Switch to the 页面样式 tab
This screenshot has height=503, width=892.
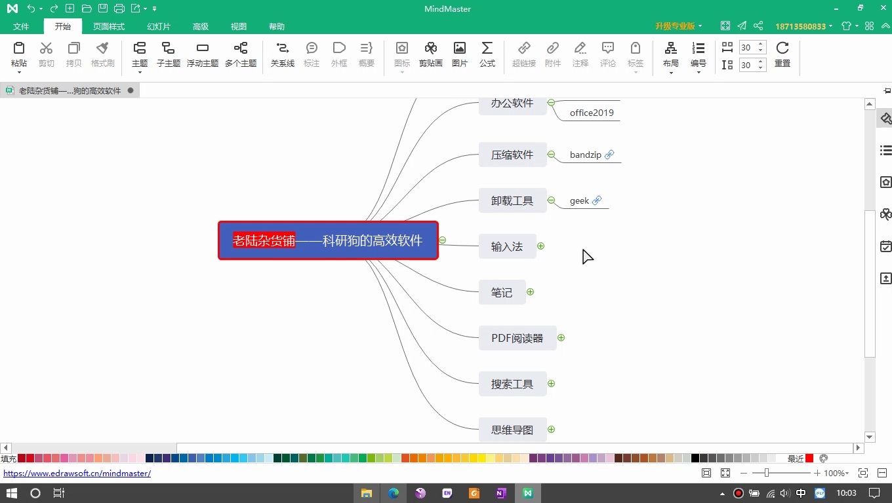click(108, 27)
